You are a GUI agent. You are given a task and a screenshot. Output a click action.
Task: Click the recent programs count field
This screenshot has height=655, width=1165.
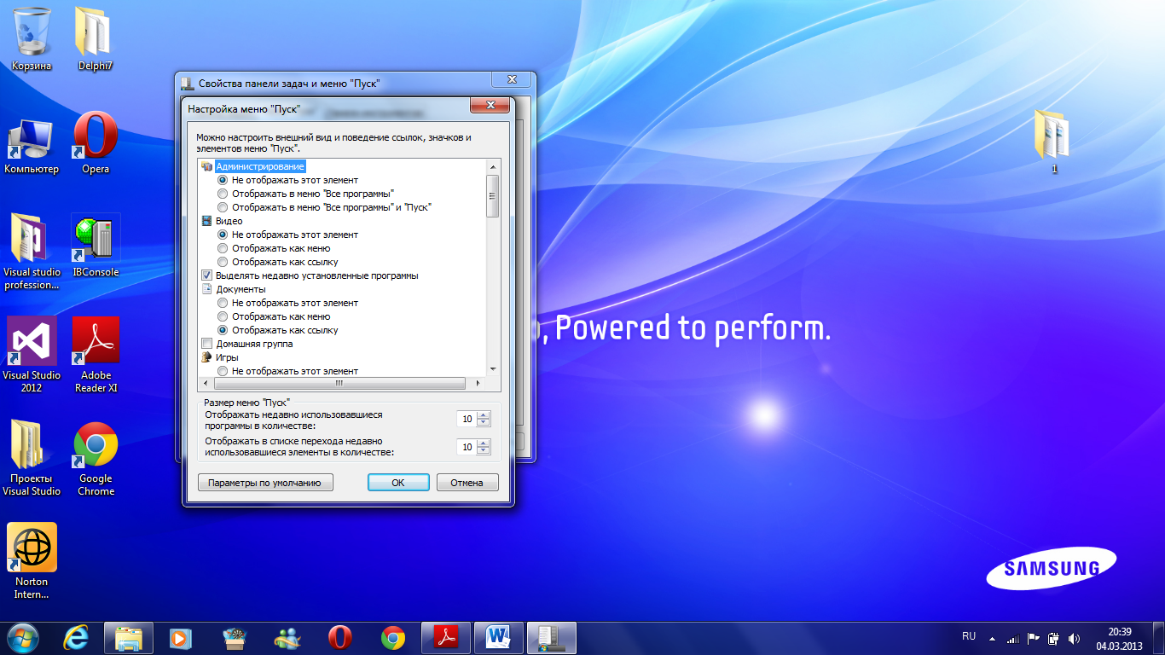tap(467, 419)
